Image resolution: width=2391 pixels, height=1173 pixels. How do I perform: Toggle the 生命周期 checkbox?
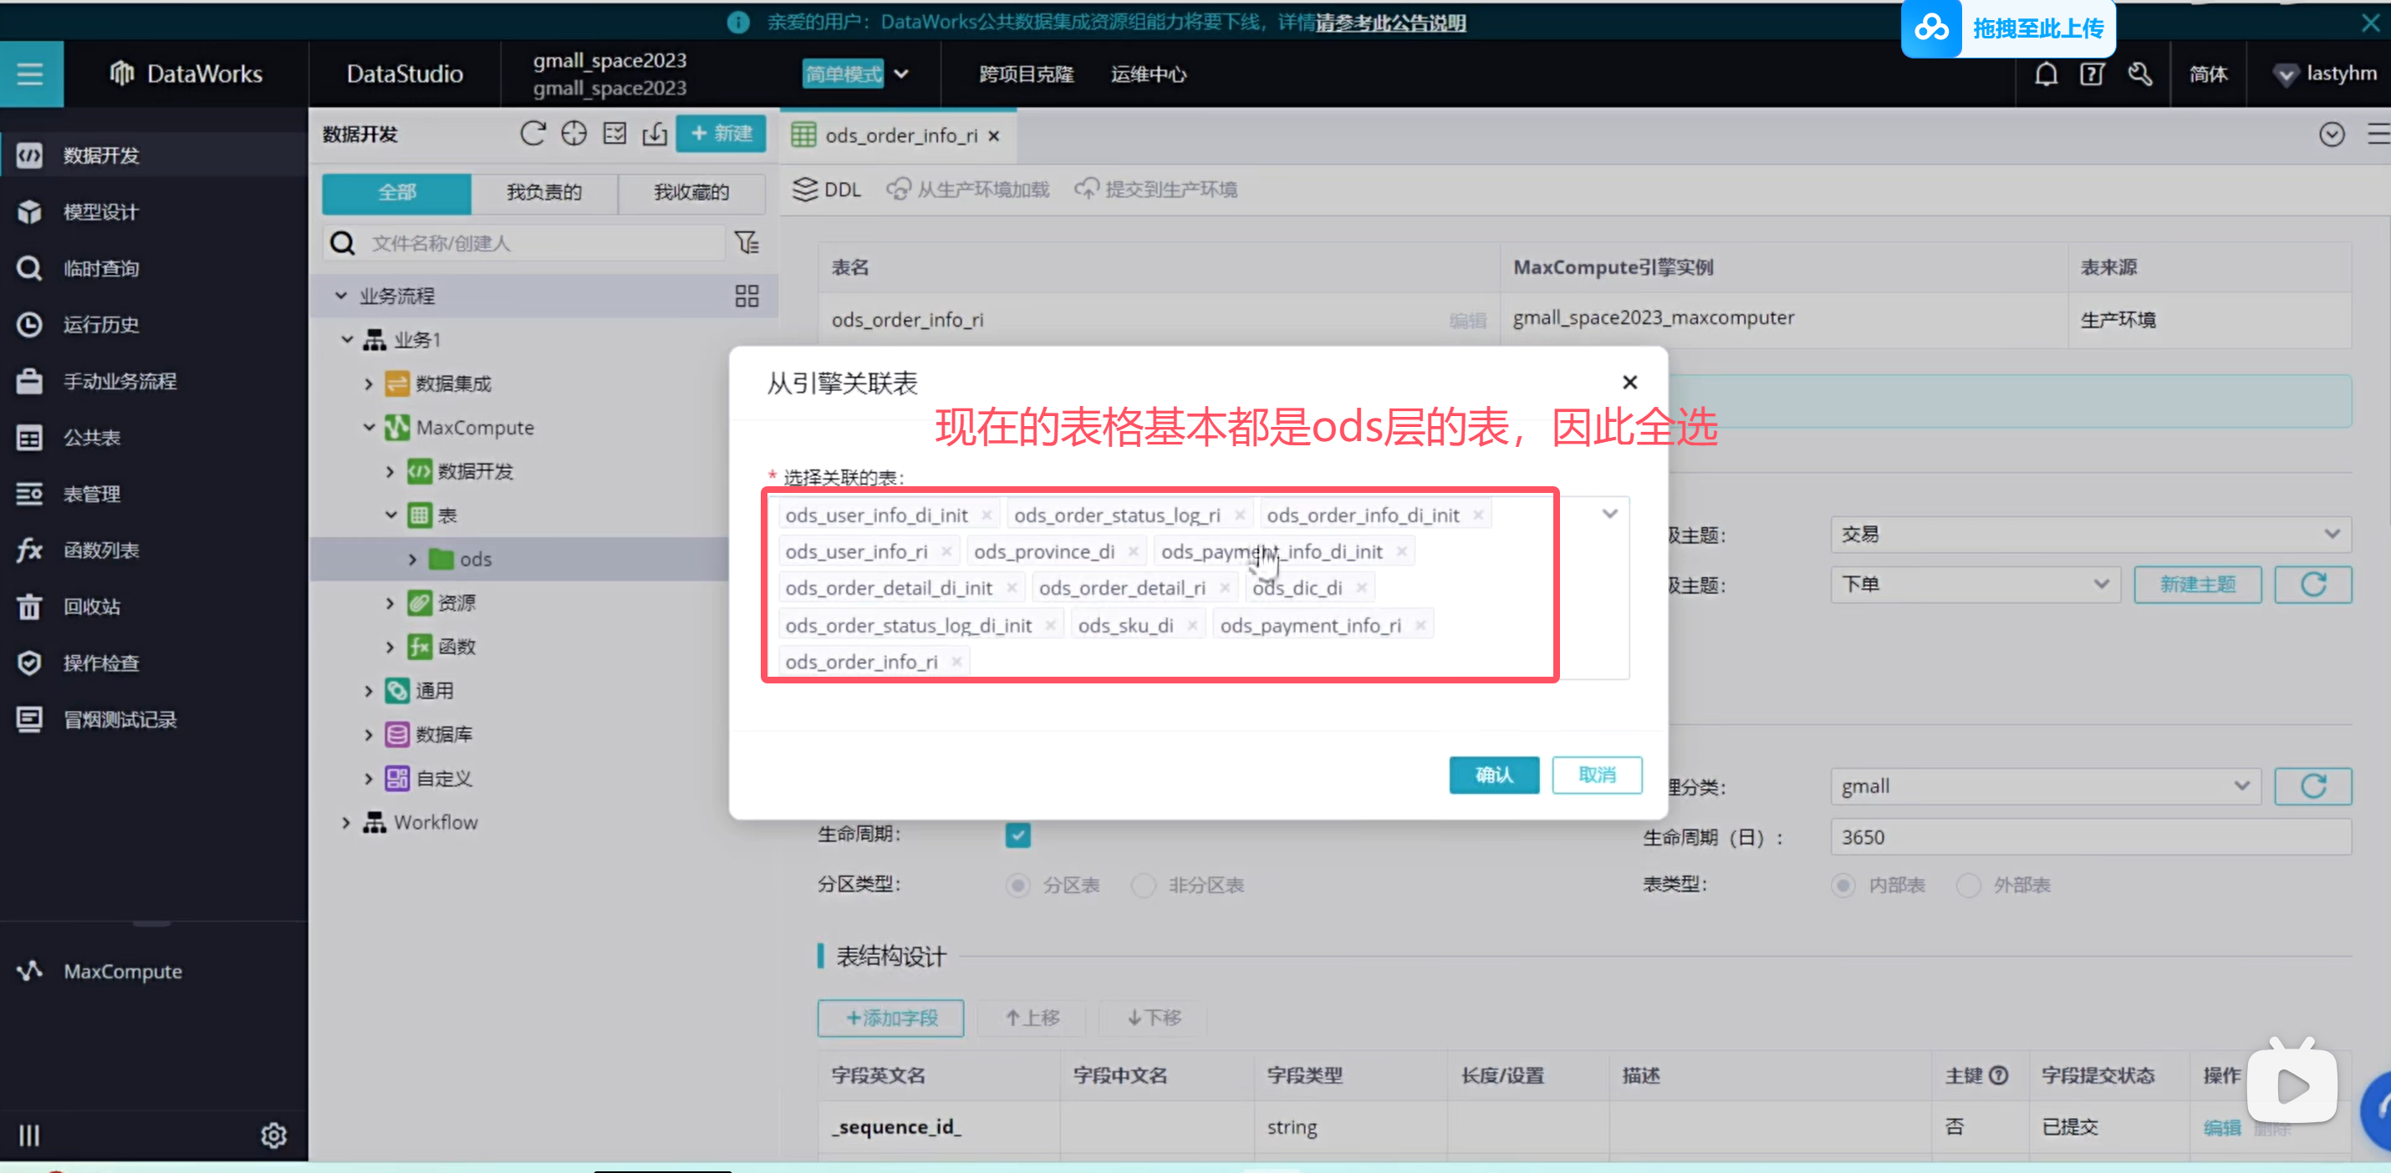click(1017, 835)
